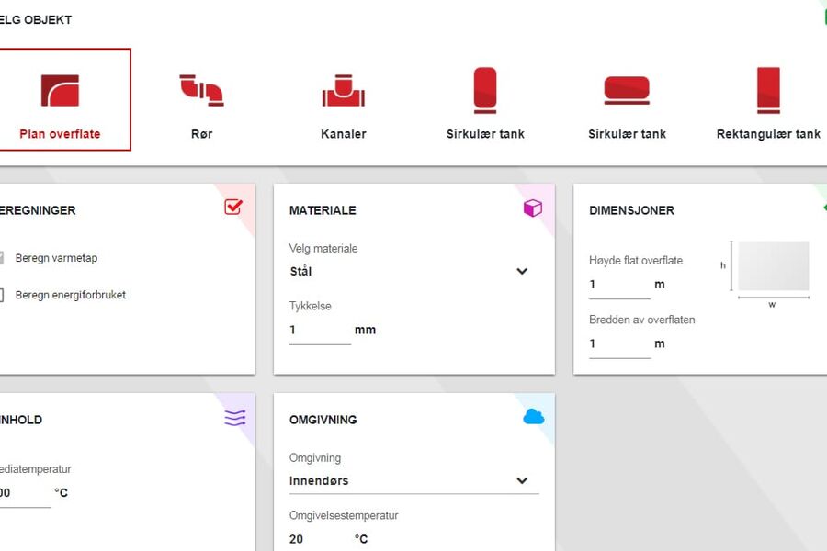The width and height of the screenshot is (827, 551).
Task: Click the purple waves icon in Innhold panel
Action: (234, 419)
